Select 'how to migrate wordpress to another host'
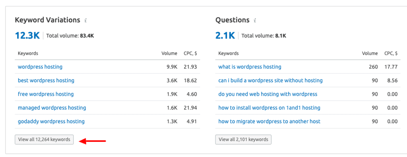The width and height of the screenshot is (407, 157). click(x=269, y=121)
